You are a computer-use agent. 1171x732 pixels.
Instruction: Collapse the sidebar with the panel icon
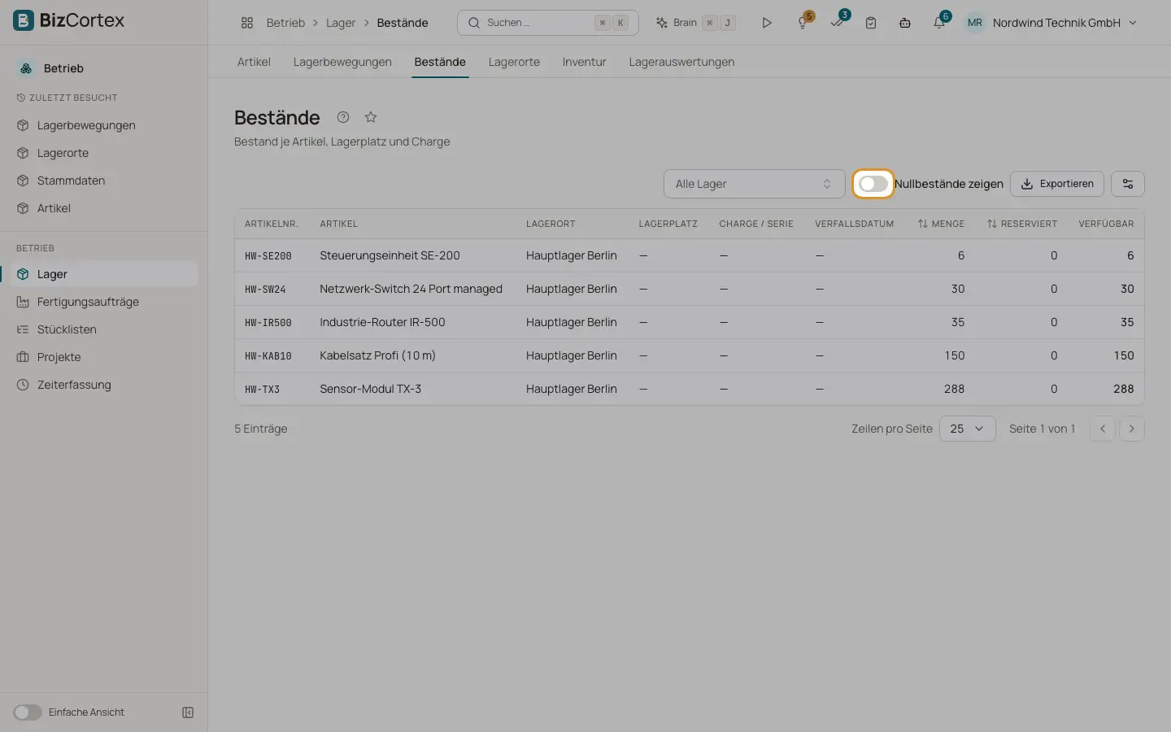click(x=188, y=712)
